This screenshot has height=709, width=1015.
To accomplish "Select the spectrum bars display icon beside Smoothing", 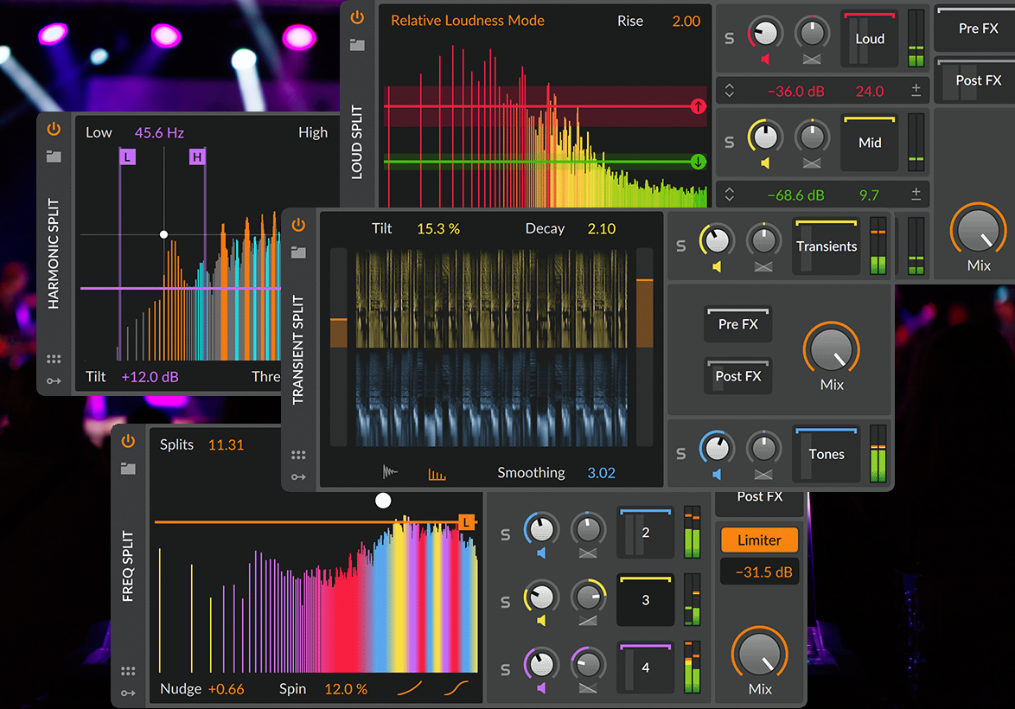I will pyautogui.click(x=437, y=473).
